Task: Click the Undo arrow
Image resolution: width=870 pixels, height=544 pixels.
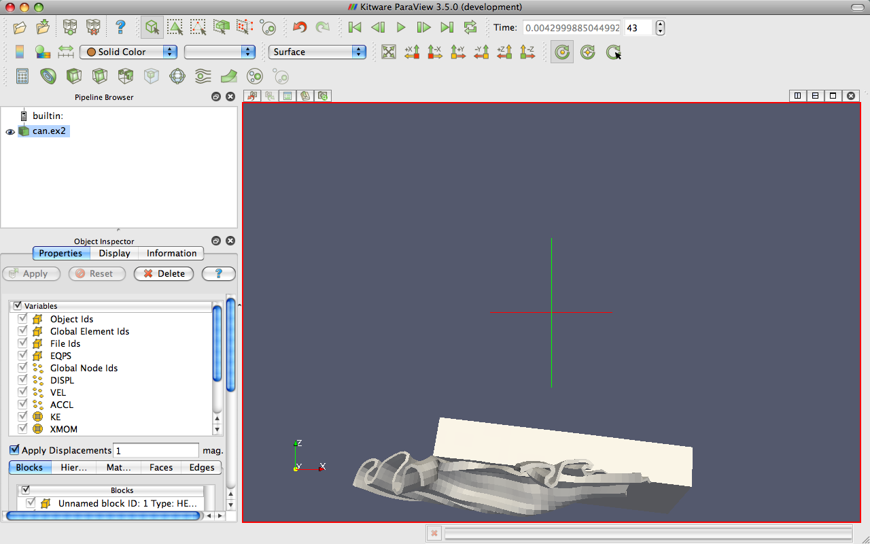Action: tap(300, 27)
